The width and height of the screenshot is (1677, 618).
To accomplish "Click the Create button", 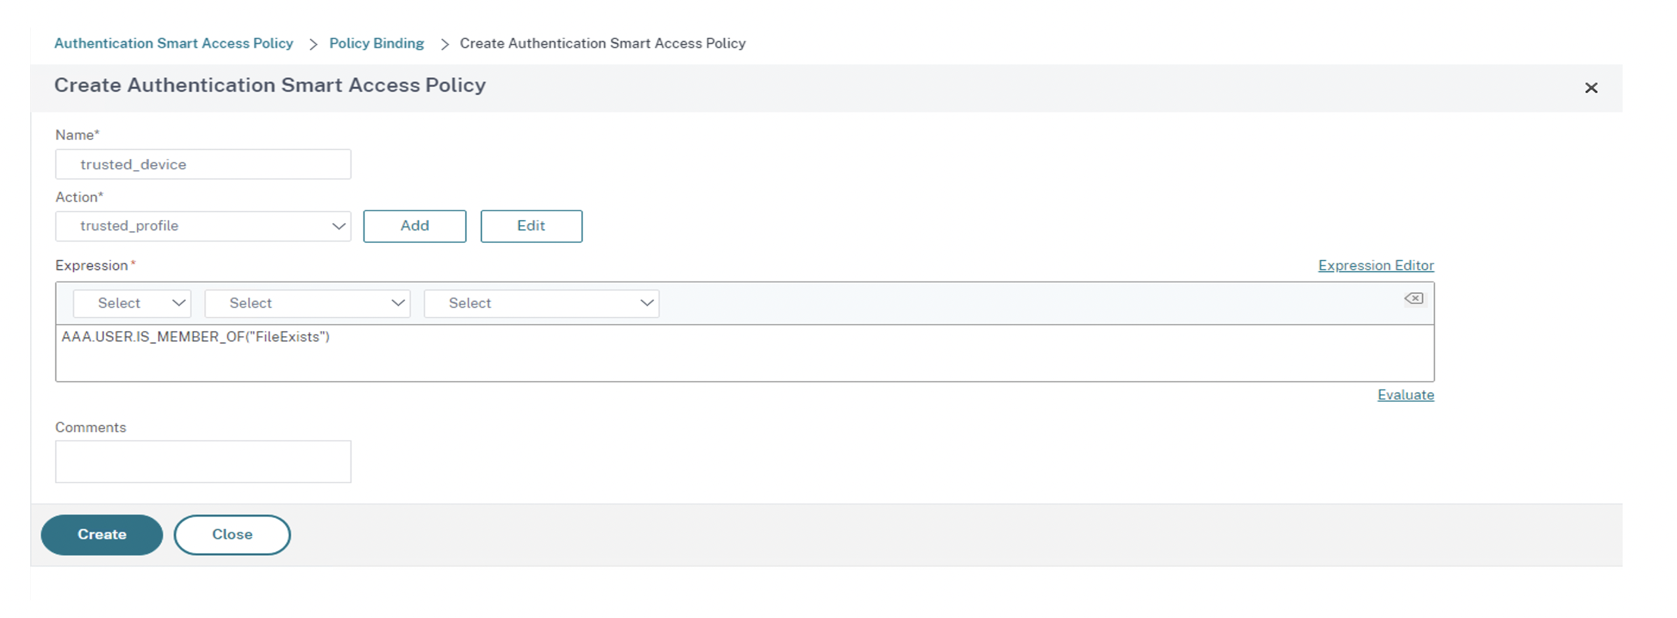I will point(102,535).
